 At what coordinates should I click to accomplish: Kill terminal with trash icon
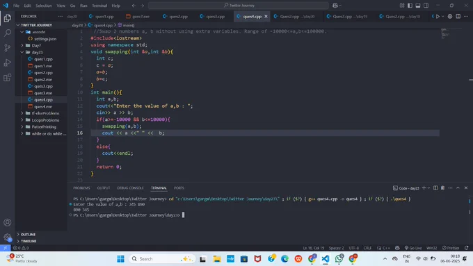pos(442,188)
